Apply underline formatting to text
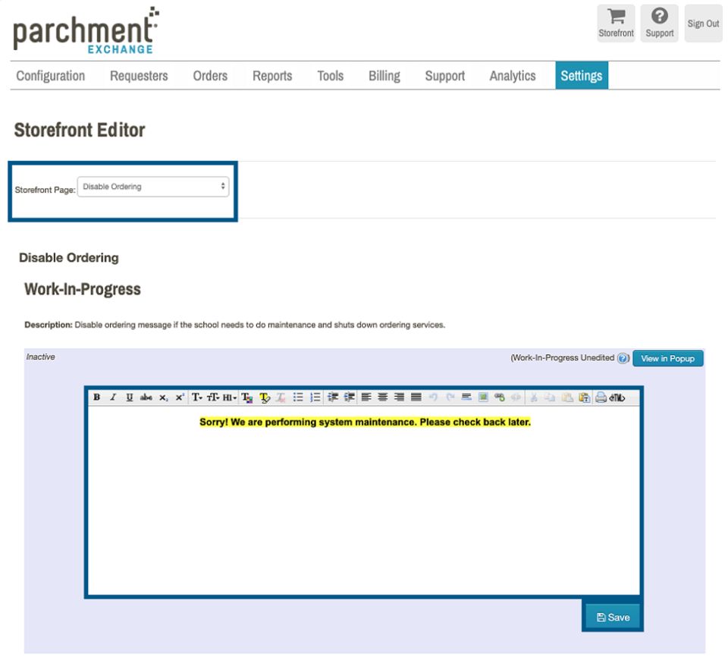This screenshot has height=657, width=728. pos(130,398)
